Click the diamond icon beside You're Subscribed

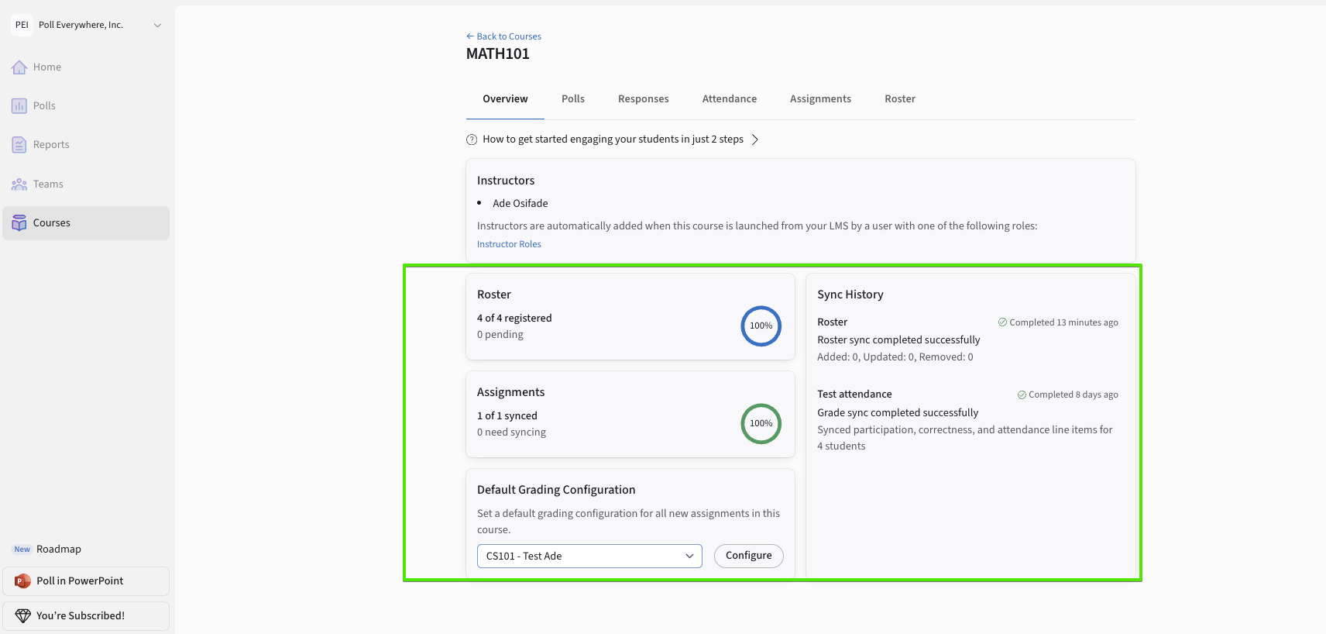point(23,615)
